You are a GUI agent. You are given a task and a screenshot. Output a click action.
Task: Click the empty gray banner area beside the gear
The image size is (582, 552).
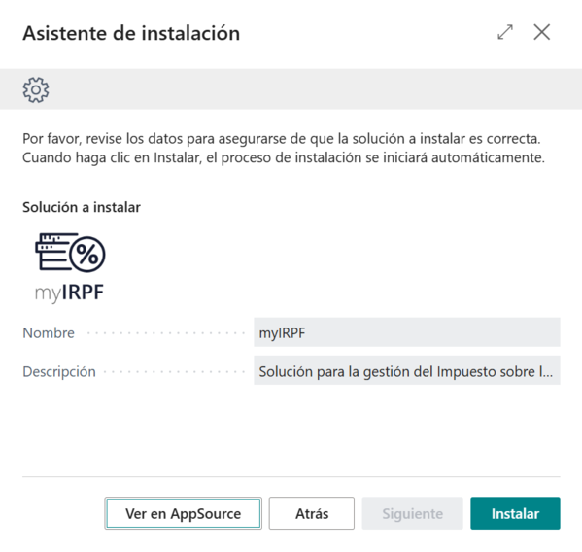316,89
